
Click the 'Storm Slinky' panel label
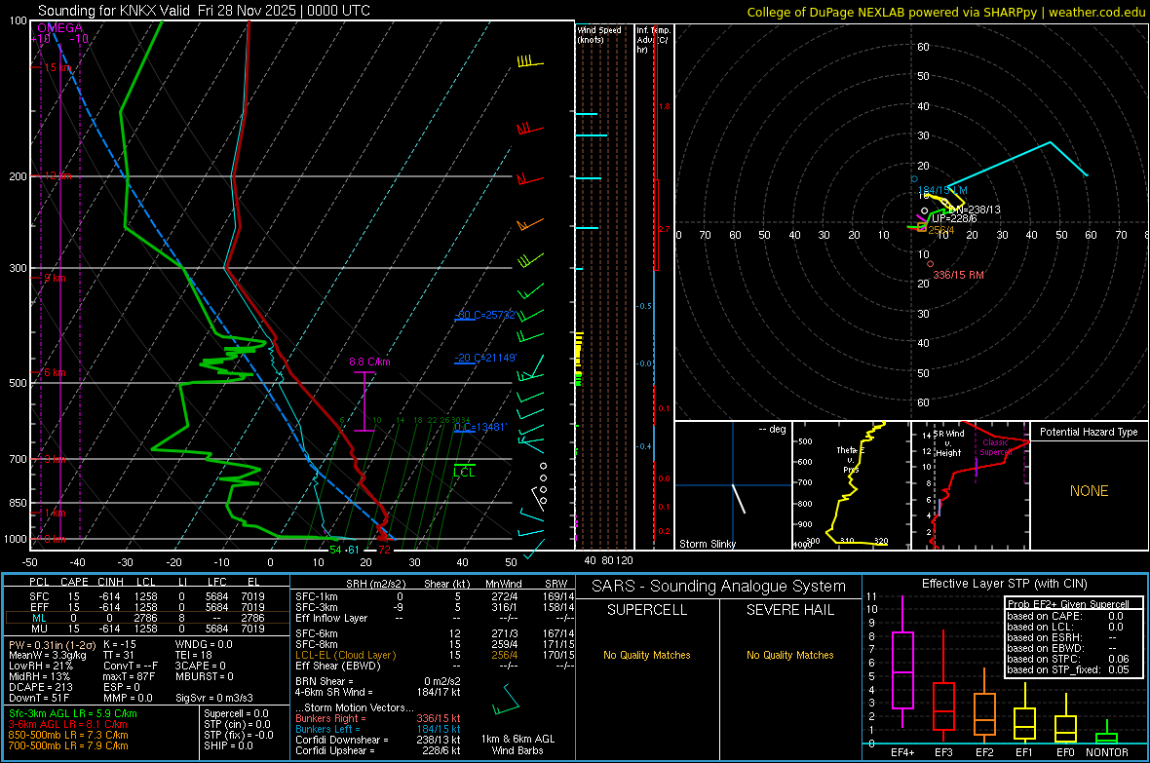(x=707, y=544)
